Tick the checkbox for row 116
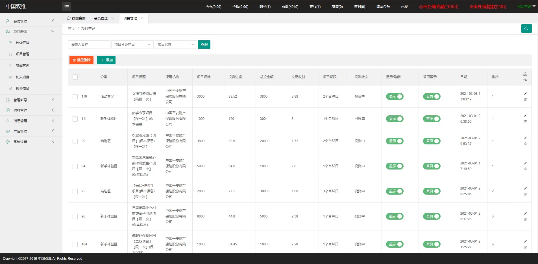This screenshot has width=538, height=264. click(75, 96)
